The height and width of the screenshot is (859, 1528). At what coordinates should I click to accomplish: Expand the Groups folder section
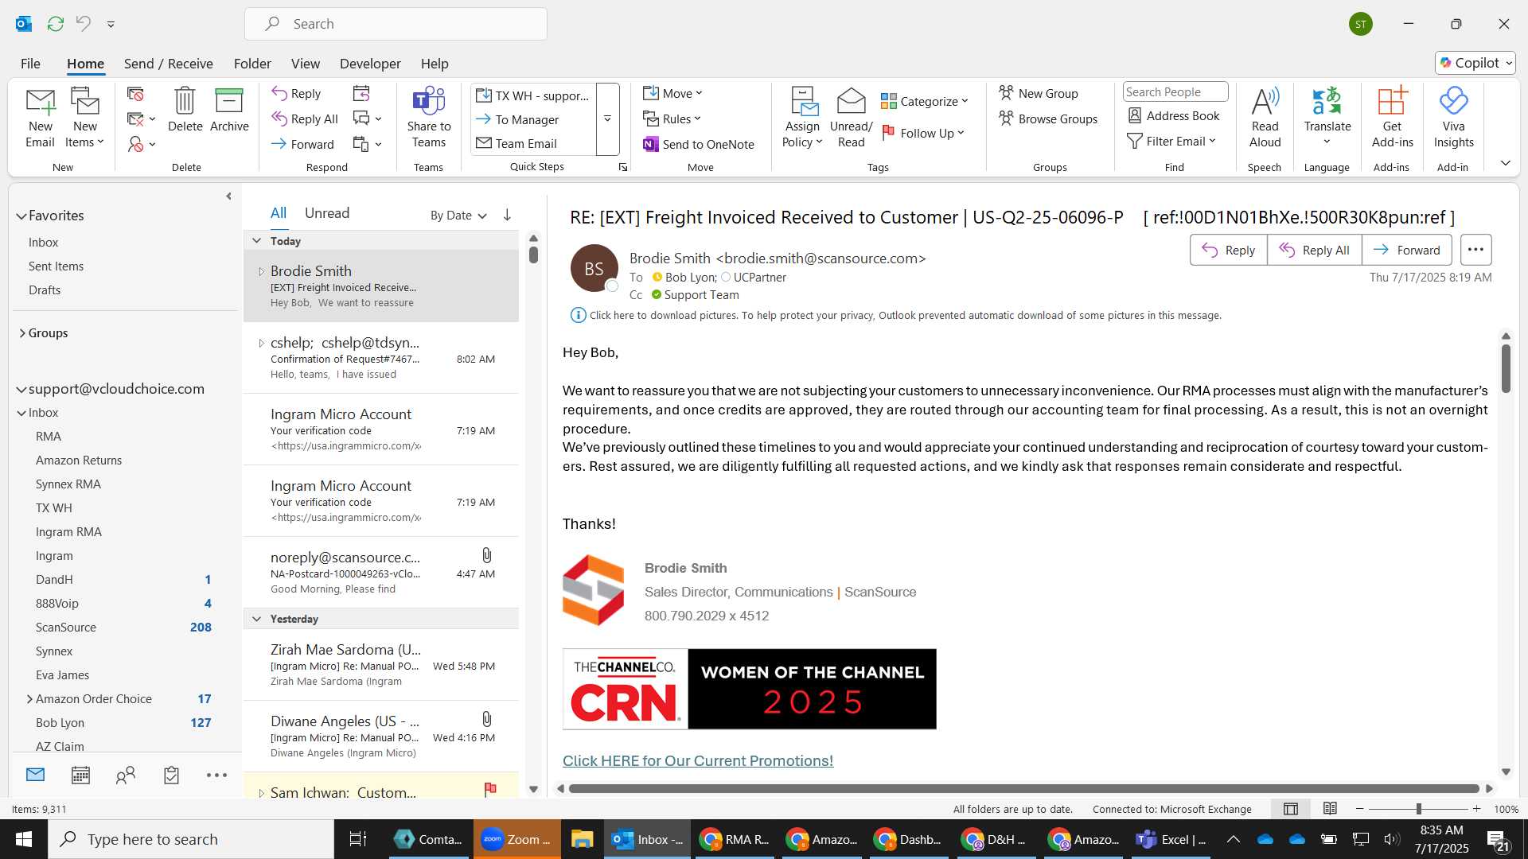point(22,333)
